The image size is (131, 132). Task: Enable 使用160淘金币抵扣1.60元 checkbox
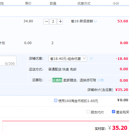coord(56,100)
